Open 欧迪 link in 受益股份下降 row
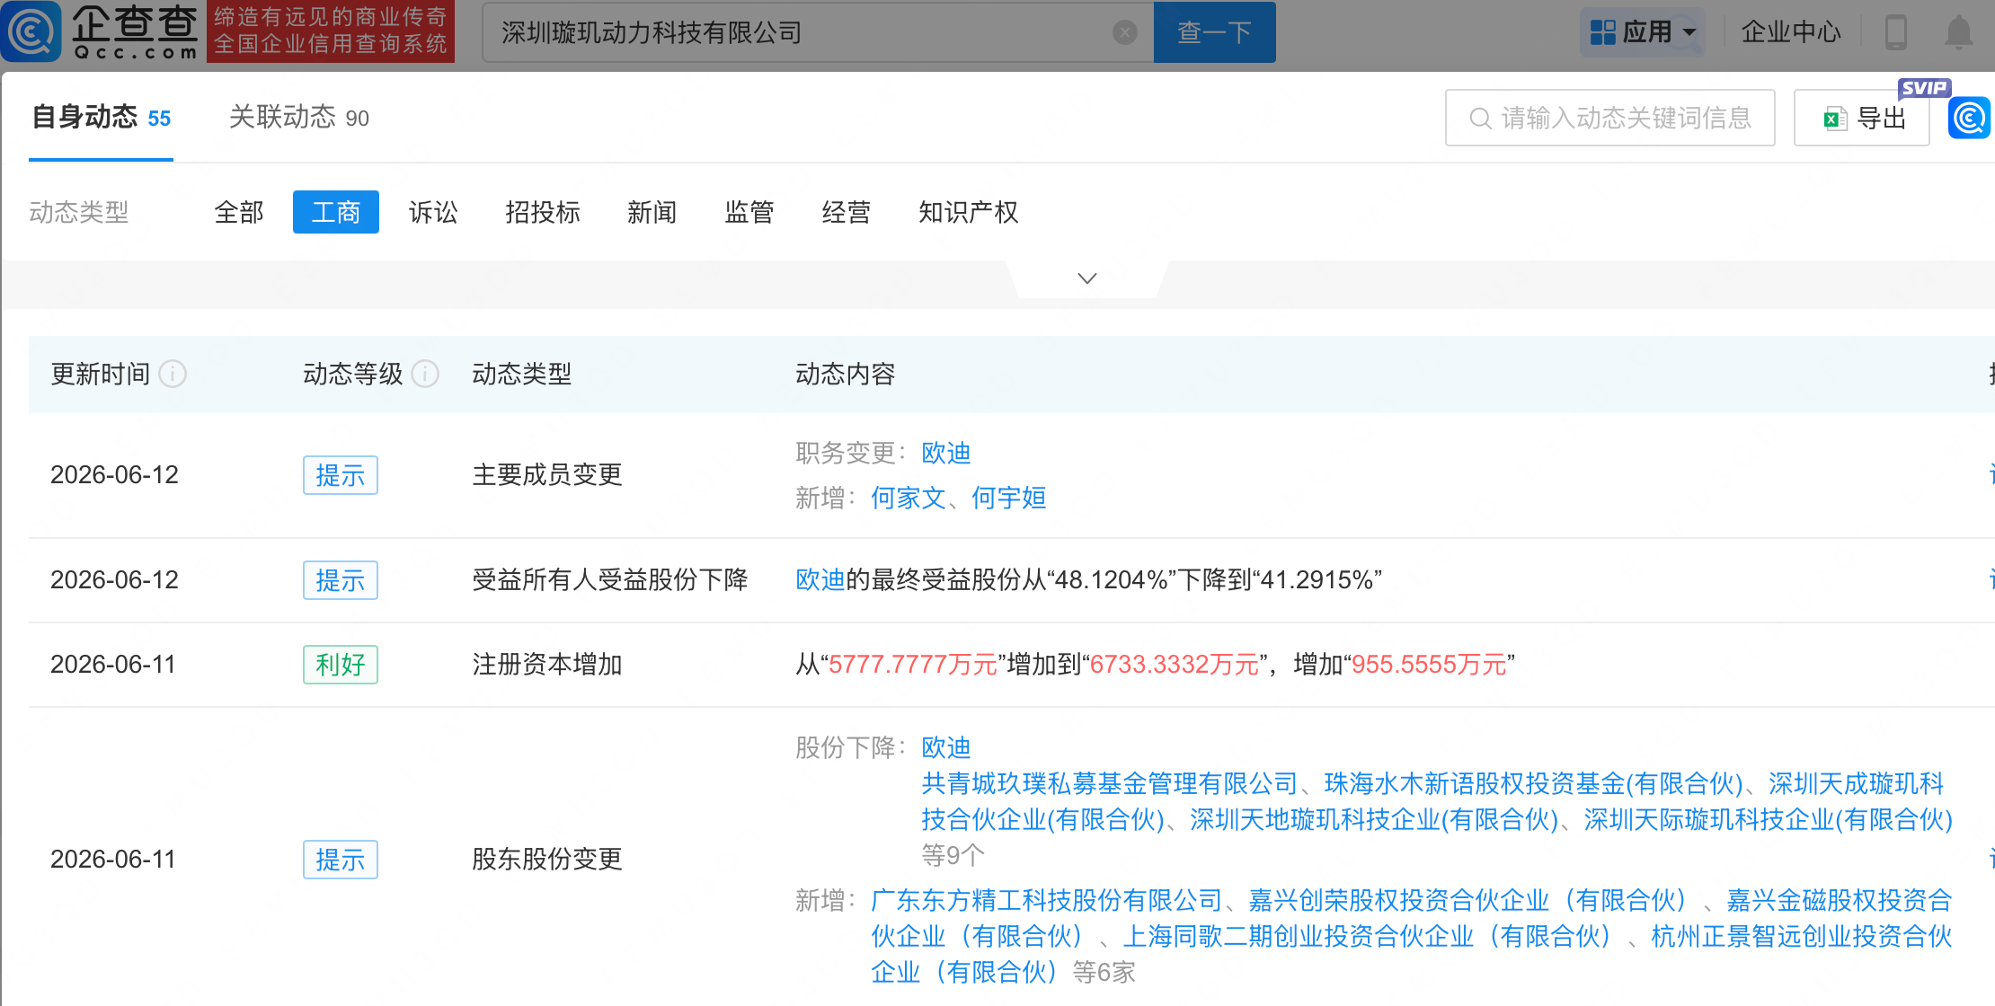The width and height of the screenshot is (1995, 1006). [x=820, y=580]
